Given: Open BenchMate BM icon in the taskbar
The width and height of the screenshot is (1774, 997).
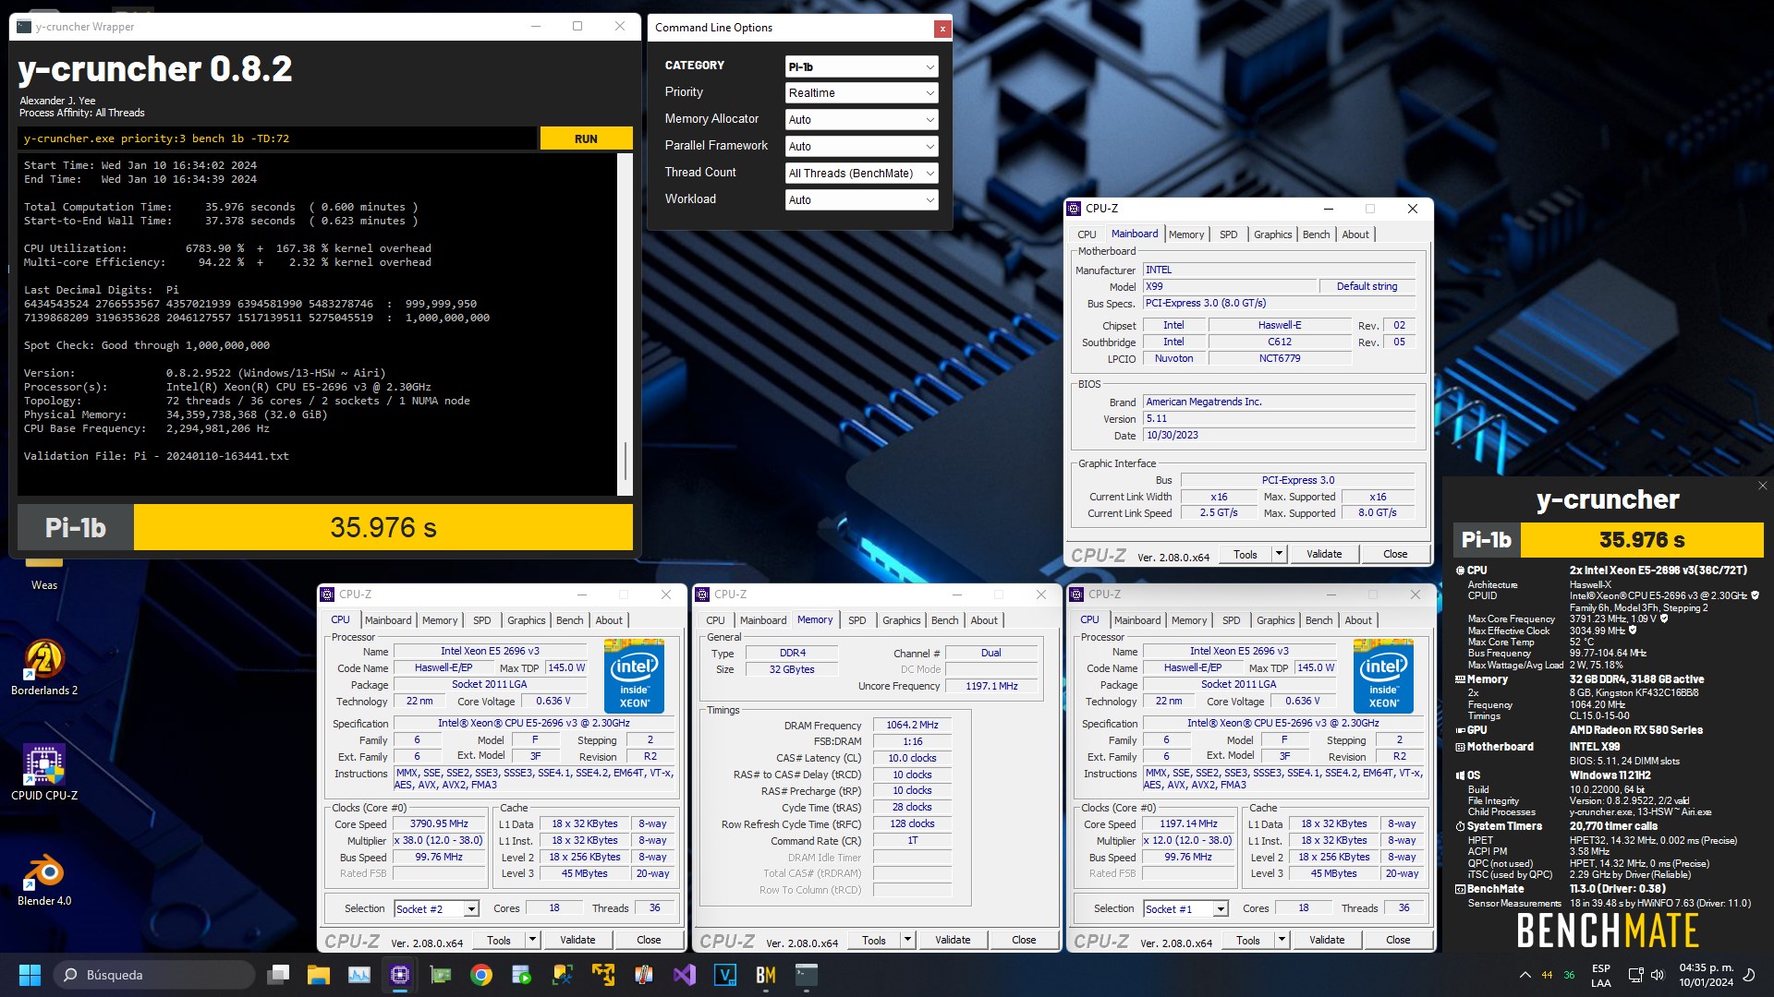Looking at the screenshot, I should (x=766, y=975).
